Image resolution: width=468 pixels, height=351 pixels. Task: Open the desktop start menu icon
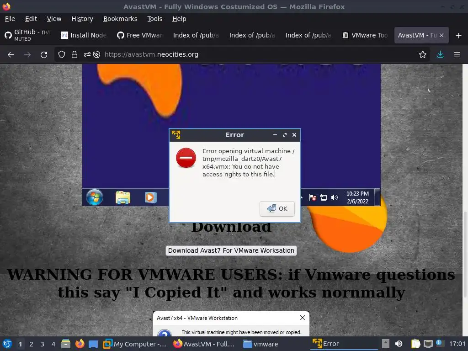[7, 344]
